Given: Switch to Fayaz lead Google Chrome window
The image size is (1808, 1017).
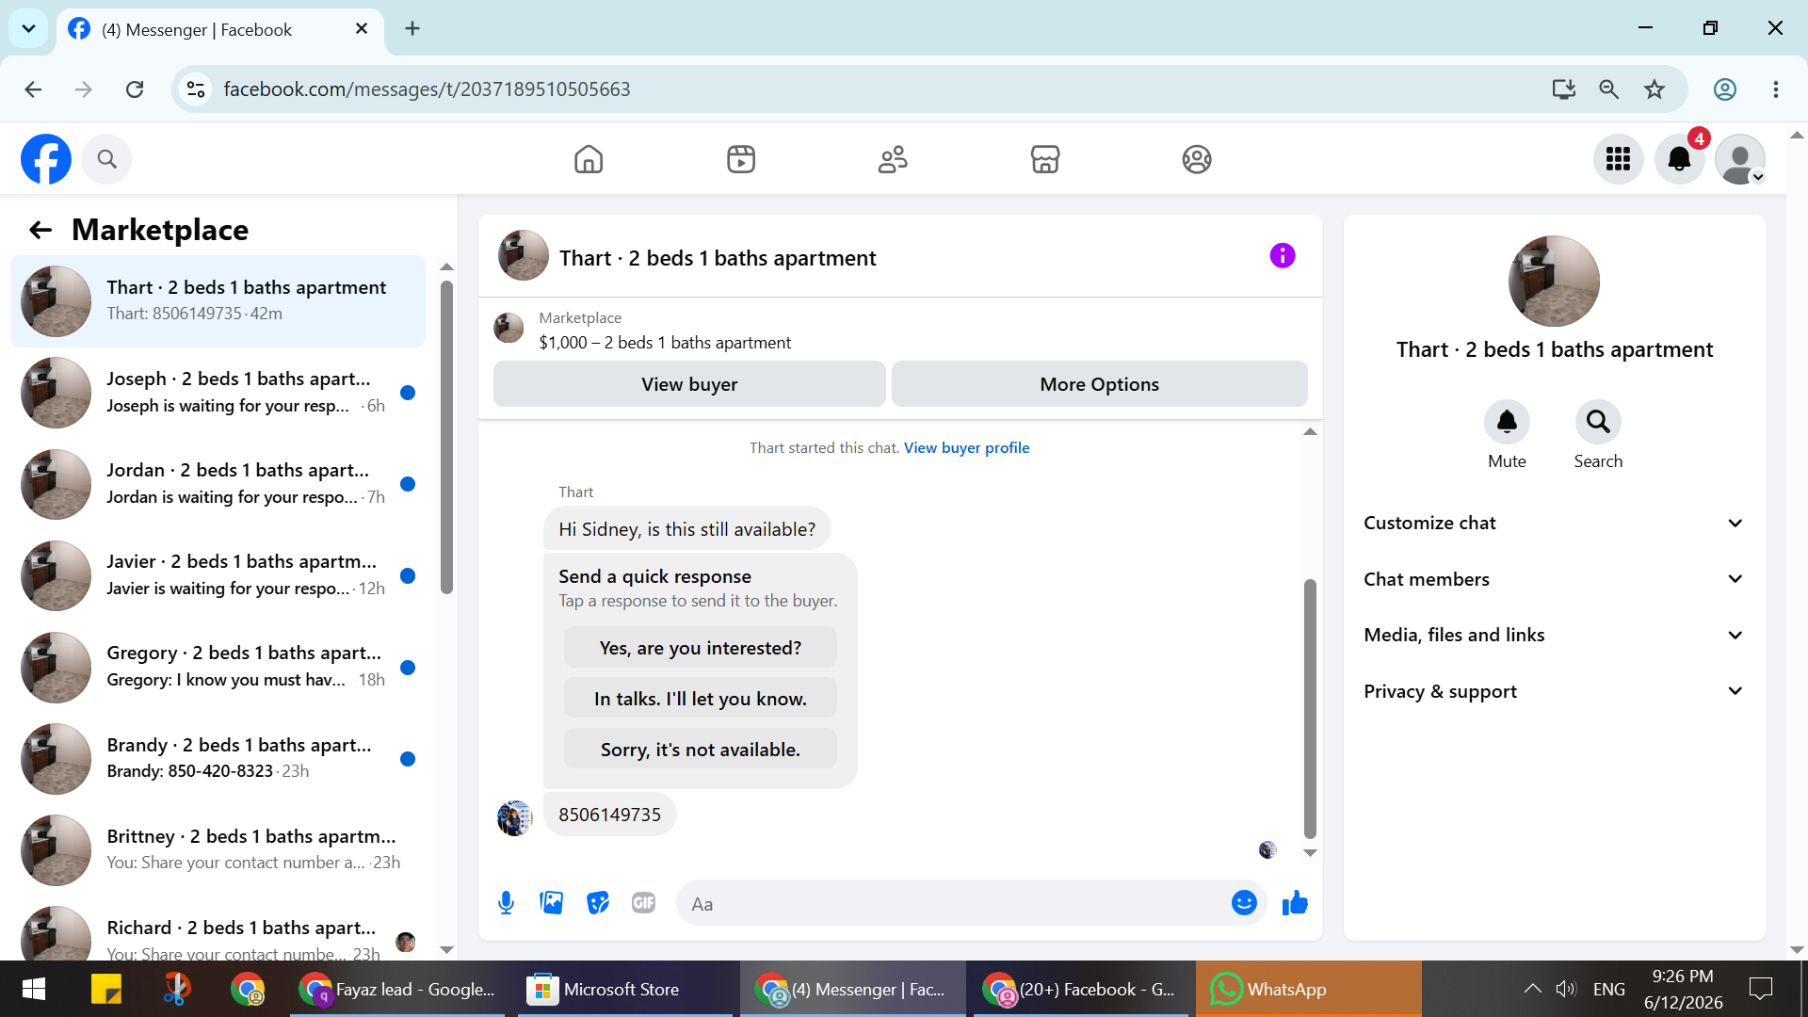Looking at the screenshot, I should pos(397,989).
